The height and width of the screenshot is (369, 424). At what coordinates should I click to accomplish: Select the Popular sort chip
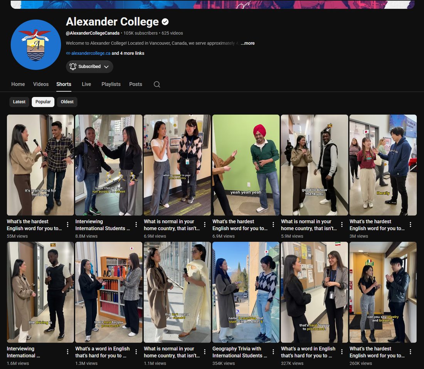[x=43, y=102]
